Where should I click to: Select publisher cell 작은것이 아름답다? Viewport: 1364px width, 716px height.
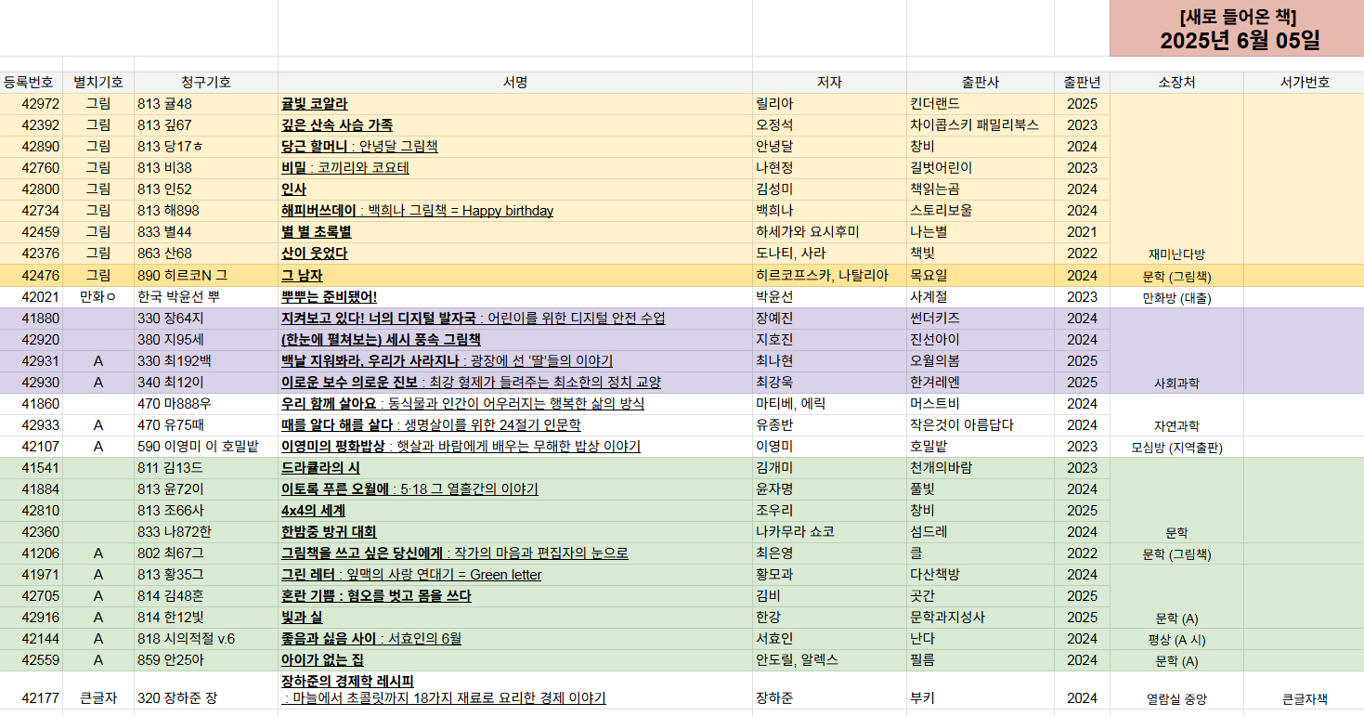pyautogui.click(x=981, y=425)
